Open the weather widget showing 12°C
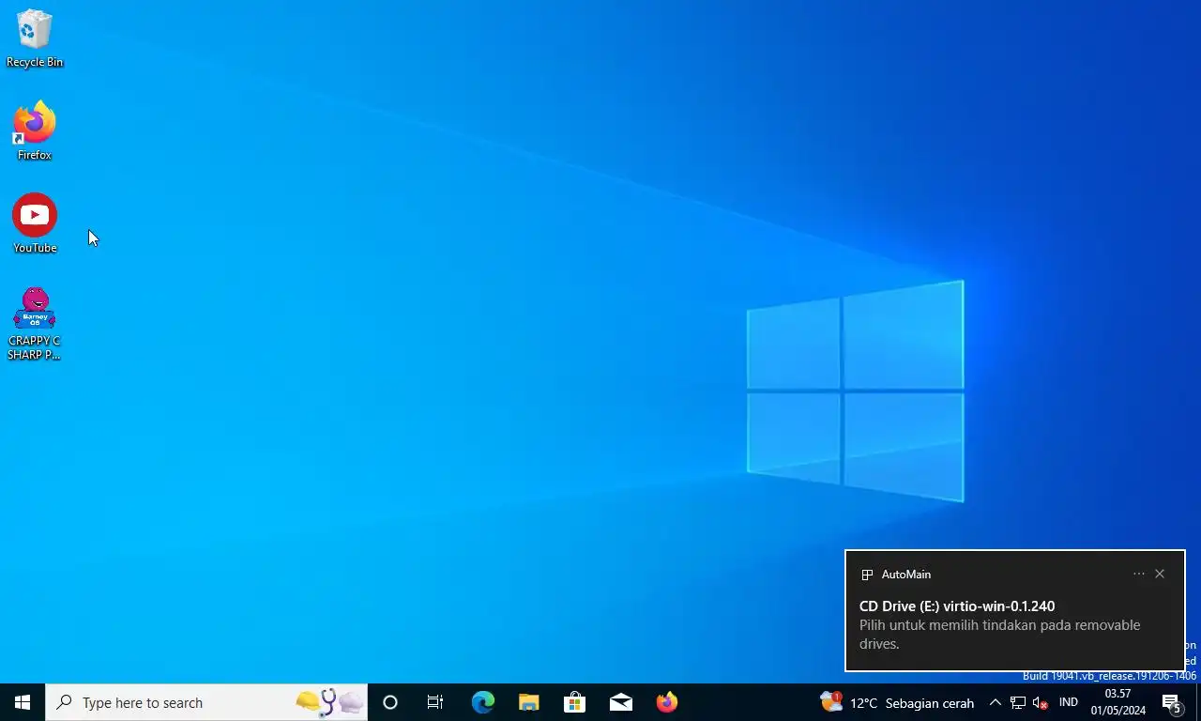This screenshot has height=721, width=1201. pos(897,702)
